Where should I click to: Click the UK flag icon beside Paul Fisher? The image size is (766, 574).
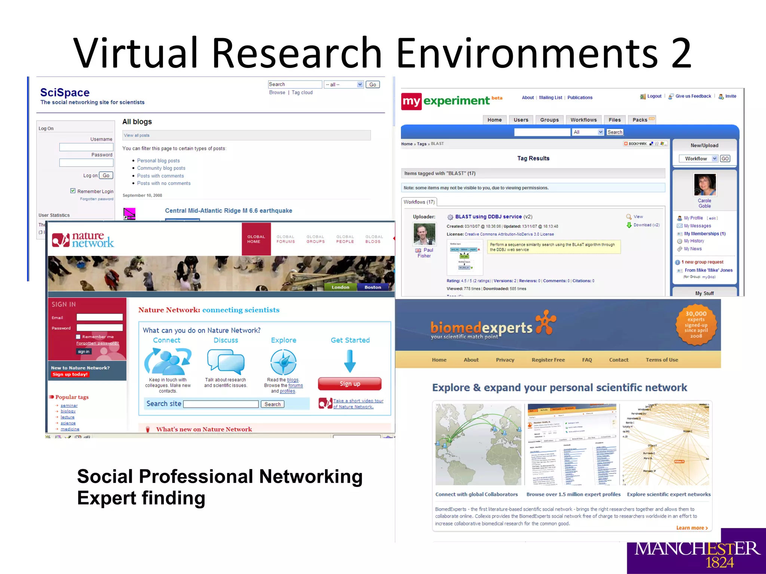point(418,250)
